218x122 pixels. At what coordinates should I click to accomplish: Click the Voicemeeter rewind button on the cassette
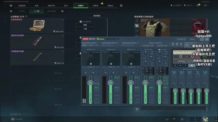175,65
